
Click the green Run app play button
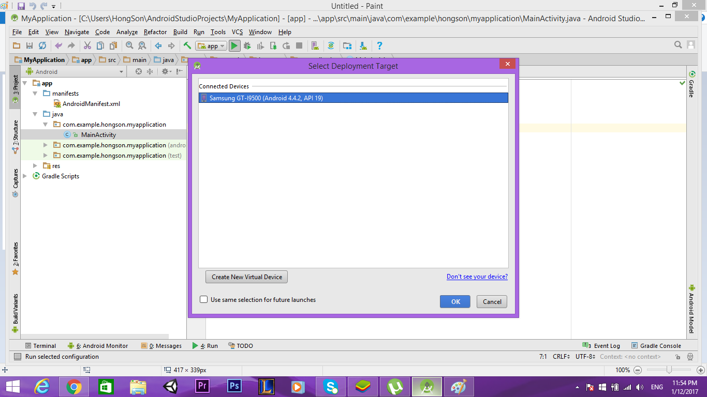click(234, 46)
